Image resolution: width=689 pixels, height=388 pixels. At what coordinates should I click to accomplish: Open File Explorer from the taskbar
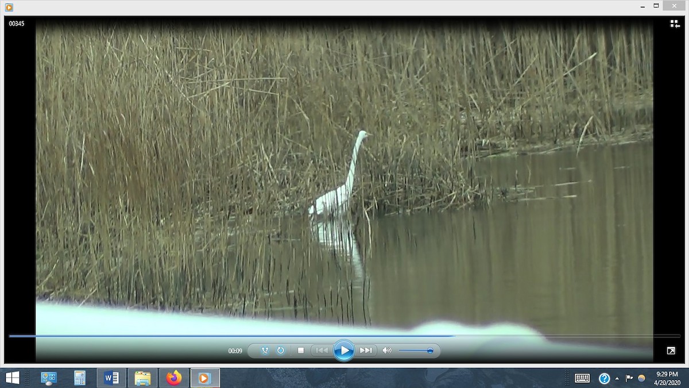(142, 378)
